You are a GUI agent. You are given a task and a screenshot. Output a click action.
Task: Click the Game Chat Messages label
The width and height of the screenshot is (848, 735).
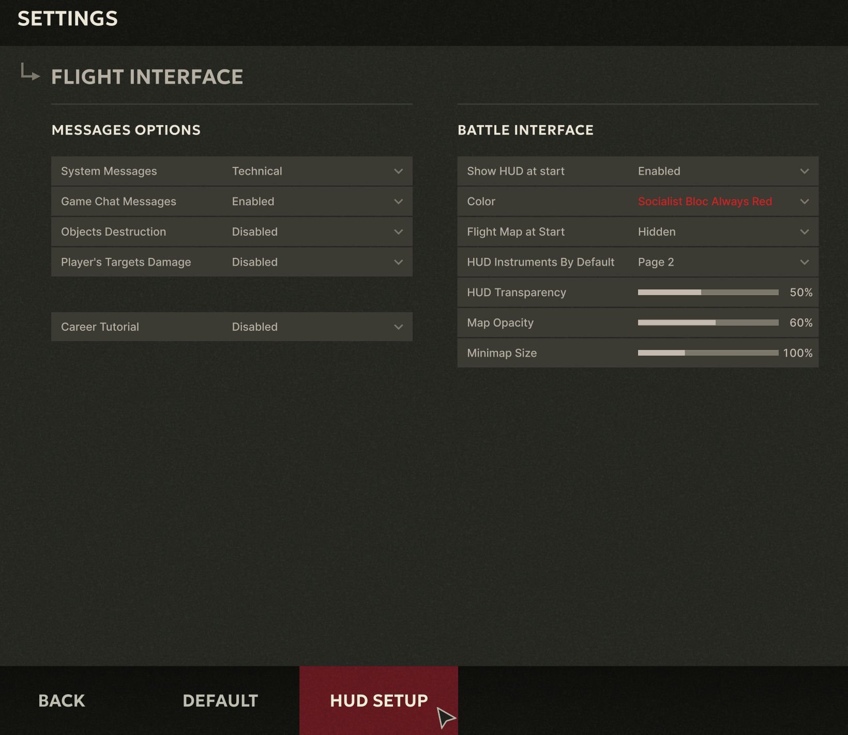[118, 202]
